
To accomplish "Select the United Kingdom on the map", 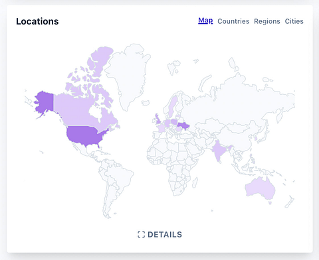I will click(x=158, y=119).
